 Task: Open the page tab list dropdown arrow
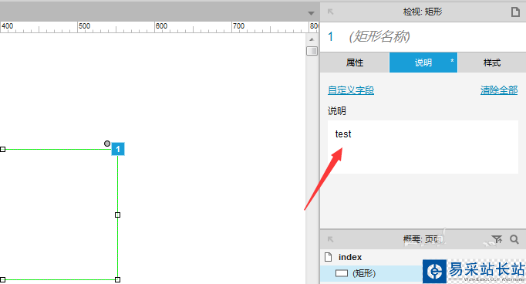pos(311,13)
